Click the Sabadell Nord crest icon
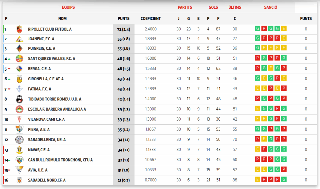This screenshot has width=320, height=189. 19,180
